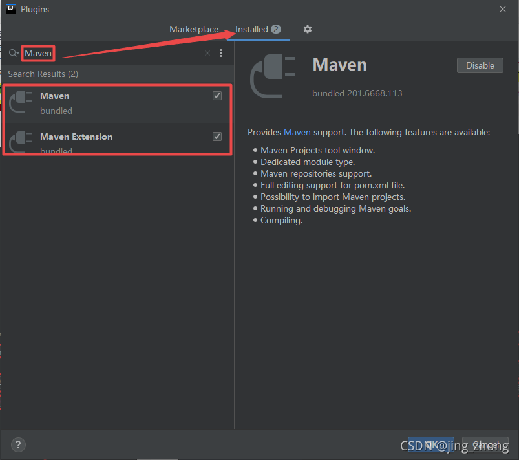
Task: Click the Maven Extension plugin icon
Action: coord(21,142)
